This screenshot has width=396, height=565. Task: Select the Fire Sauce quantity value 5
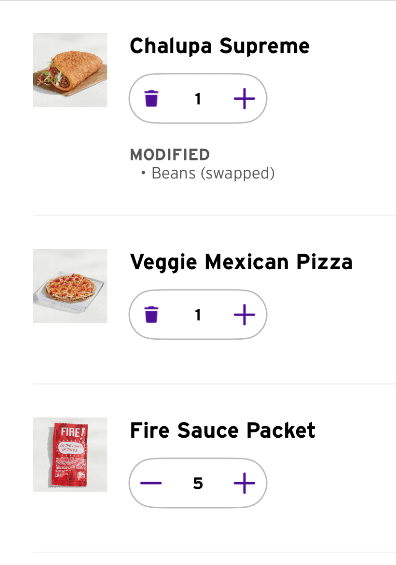click(x=198, y=483)
